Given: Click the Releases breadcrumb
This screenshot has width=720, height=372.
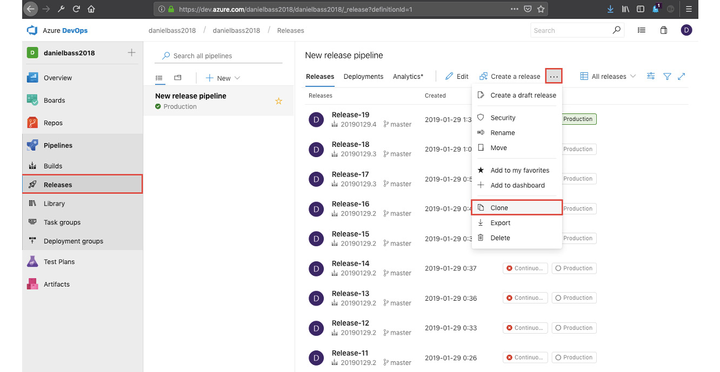Looking at the screenshot, I should 290,30.
